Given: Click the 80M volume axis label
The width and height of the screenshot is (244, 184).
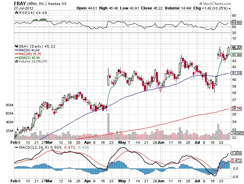Looking at the screenshot, I should point(9,105).
